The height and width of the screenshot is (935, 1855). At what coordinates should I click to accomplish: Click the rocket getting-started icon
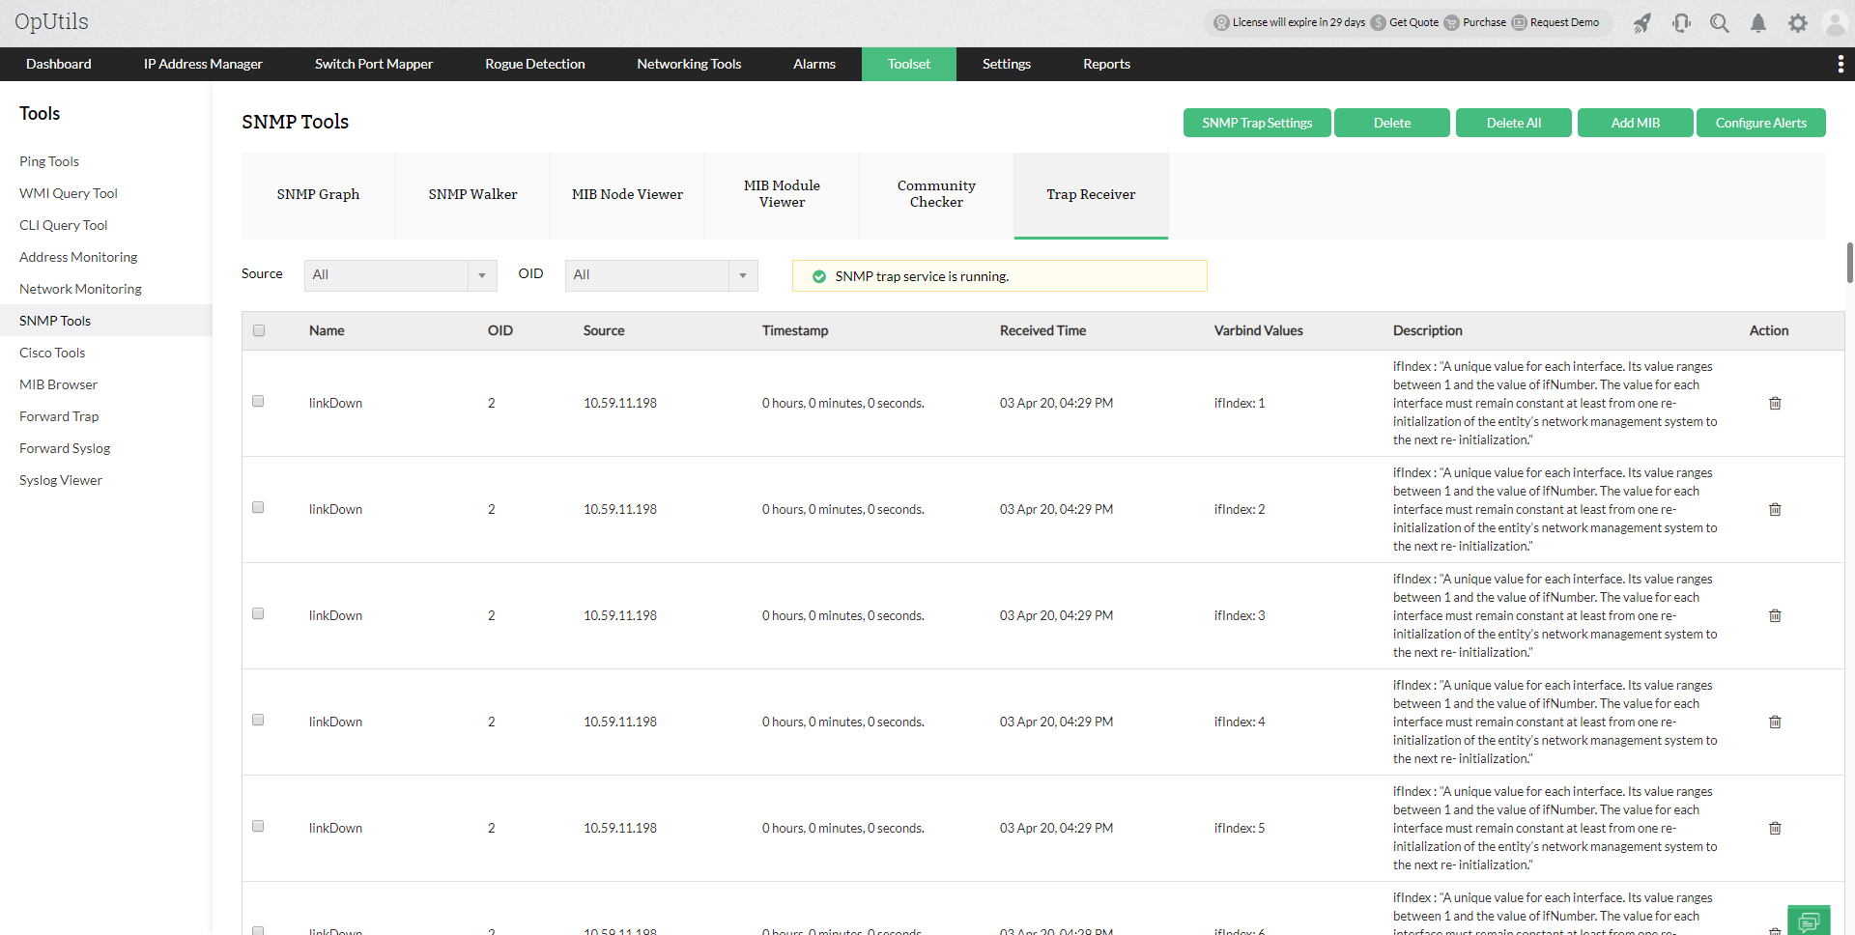coord(1642,22)
